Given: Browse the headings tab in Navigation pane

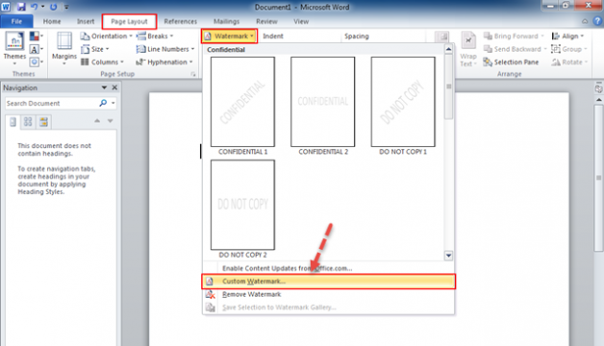Looking at the screenshot, I should 13,122.
